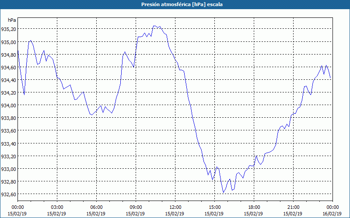Screen dimensions: 350x218
Task: Select the 935,00 y-axis value
Action: (x=8, y=42)
